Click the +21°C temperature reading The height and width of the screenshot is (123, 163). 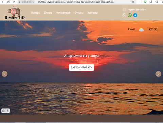coord(153,29)
